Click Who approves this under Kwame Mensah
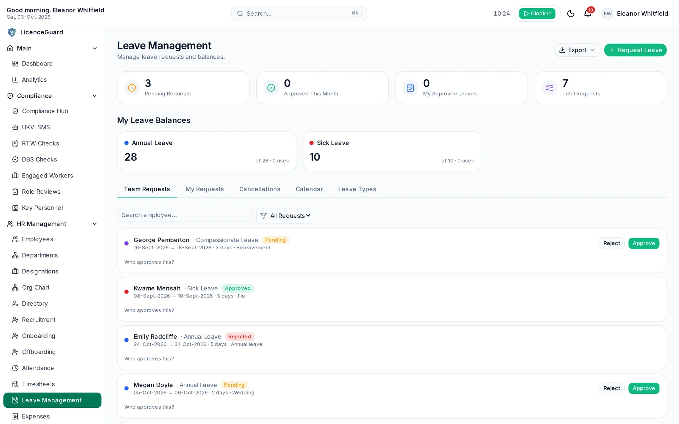The image size is (679, 424). pos(149,310)
